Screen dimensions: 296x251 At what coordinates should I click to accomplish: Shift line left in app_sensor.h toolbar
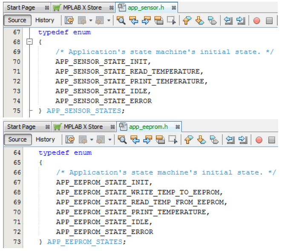click(228, 20)
